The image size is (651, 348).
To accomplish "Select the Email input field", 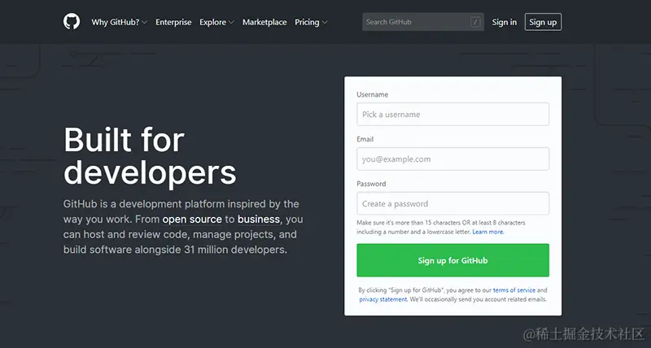I will point(453,159).
